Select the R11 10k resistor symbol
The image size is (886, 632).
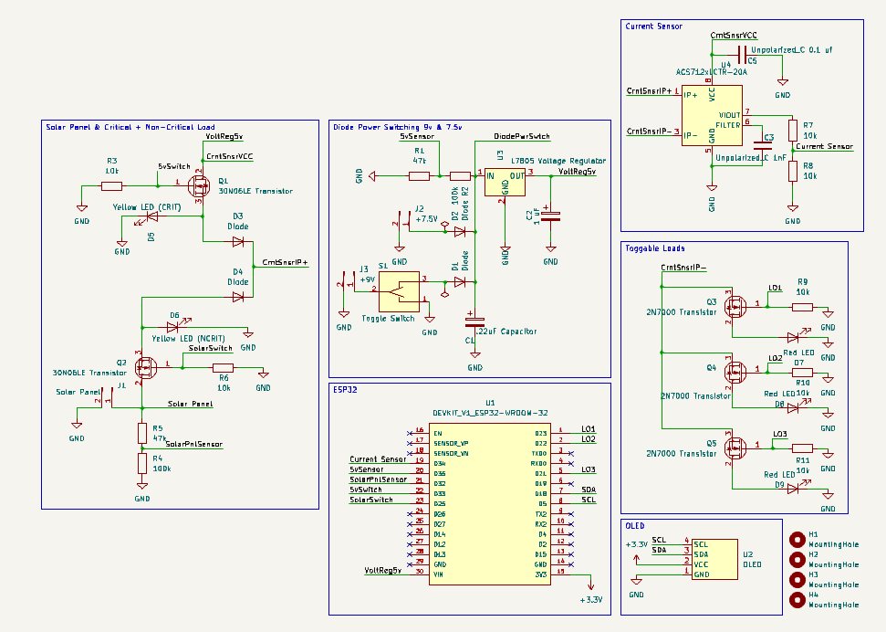click(802, 448)
